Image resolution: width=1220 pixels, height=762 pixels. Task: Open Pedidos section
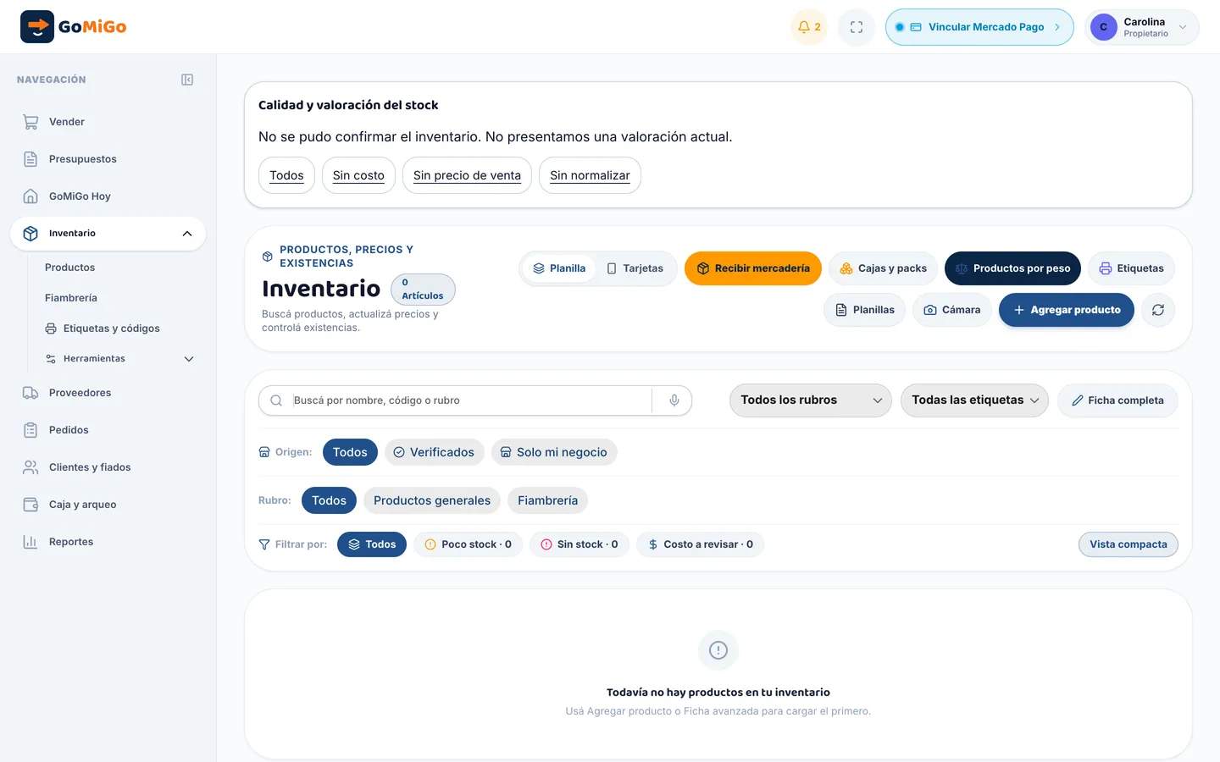(x=108, y=430)
